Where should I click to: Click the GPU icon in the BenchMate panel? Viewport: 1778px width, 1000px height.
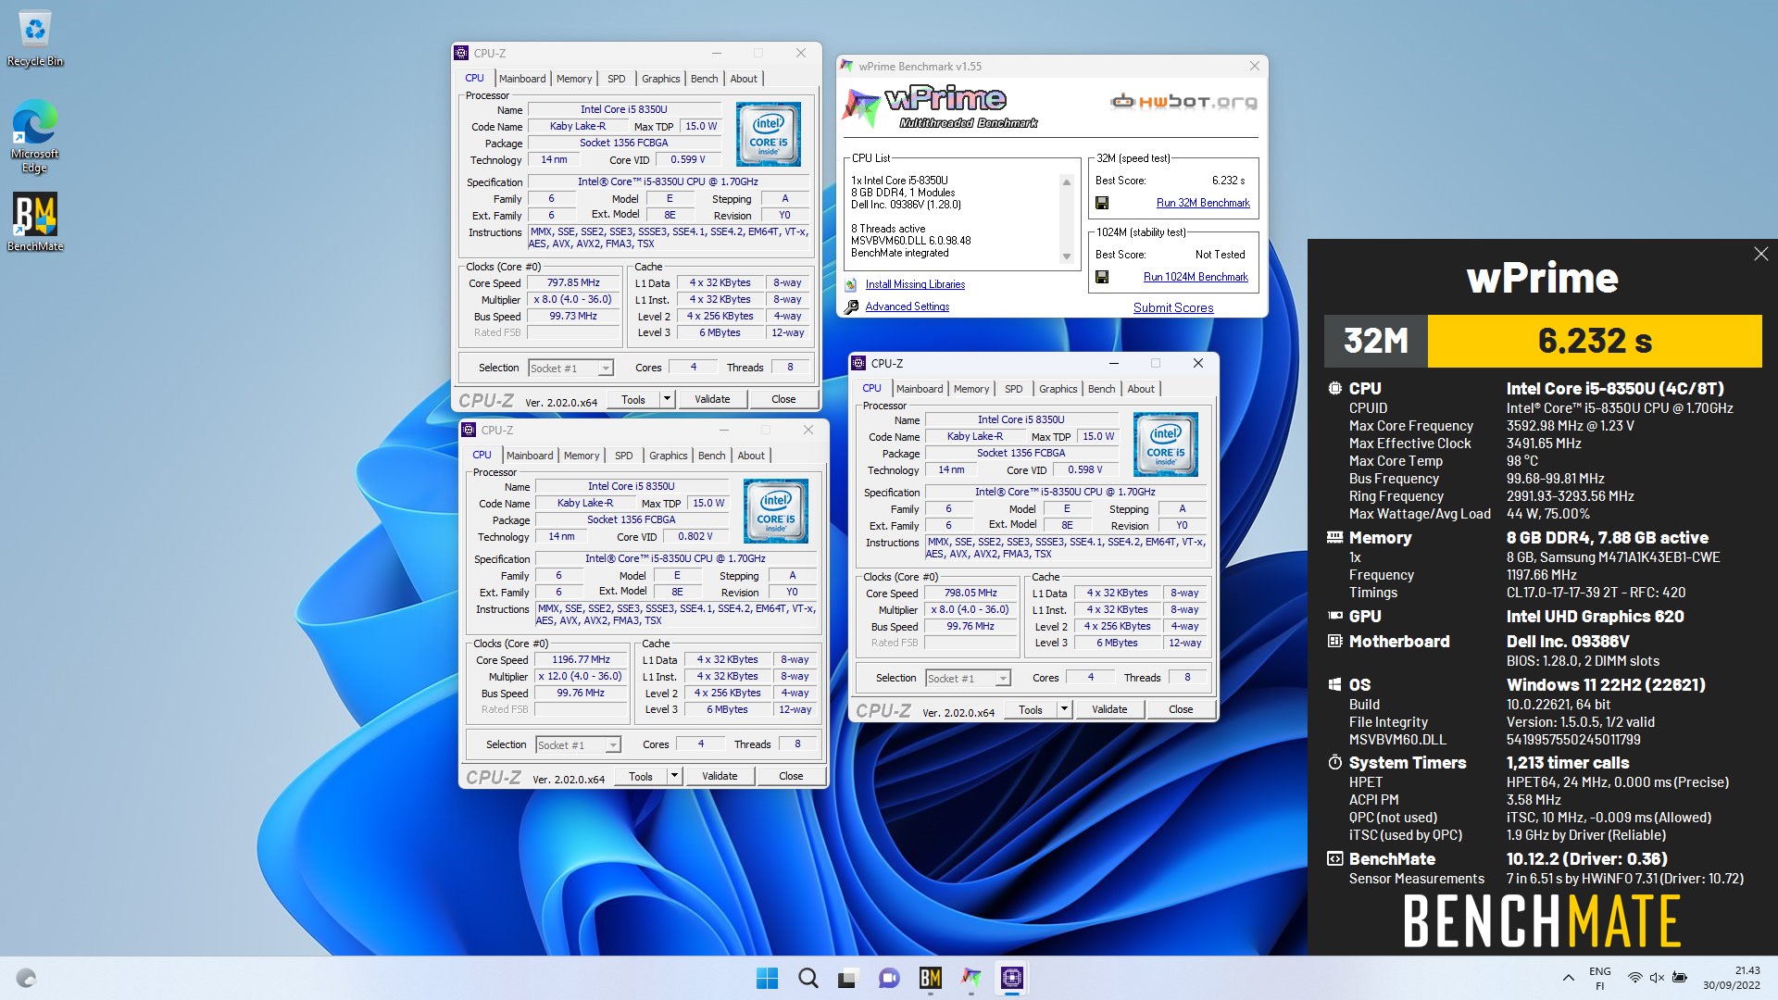pyautogui.click(x=1334, y=616)
